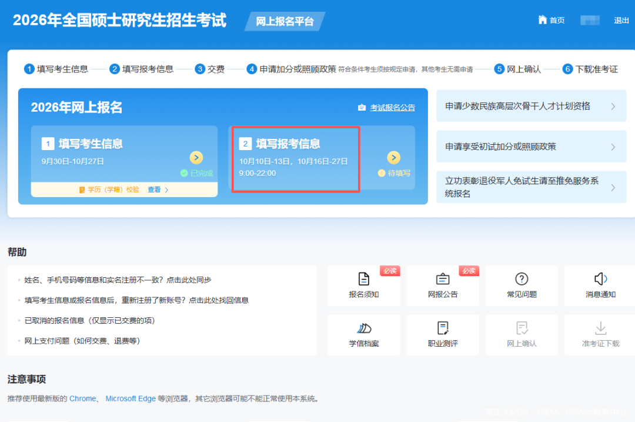Open the 首页 home icon

coord(542,20)
